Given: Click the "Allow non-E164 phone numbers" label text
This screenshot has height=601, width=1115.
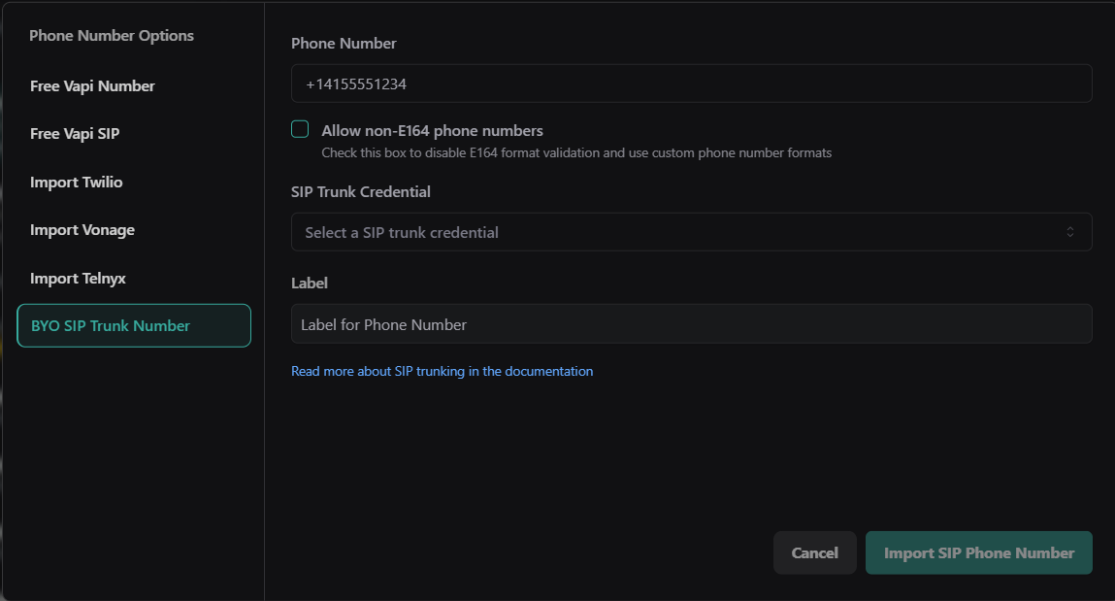Looking at the screenshot, I should point(432,131).
